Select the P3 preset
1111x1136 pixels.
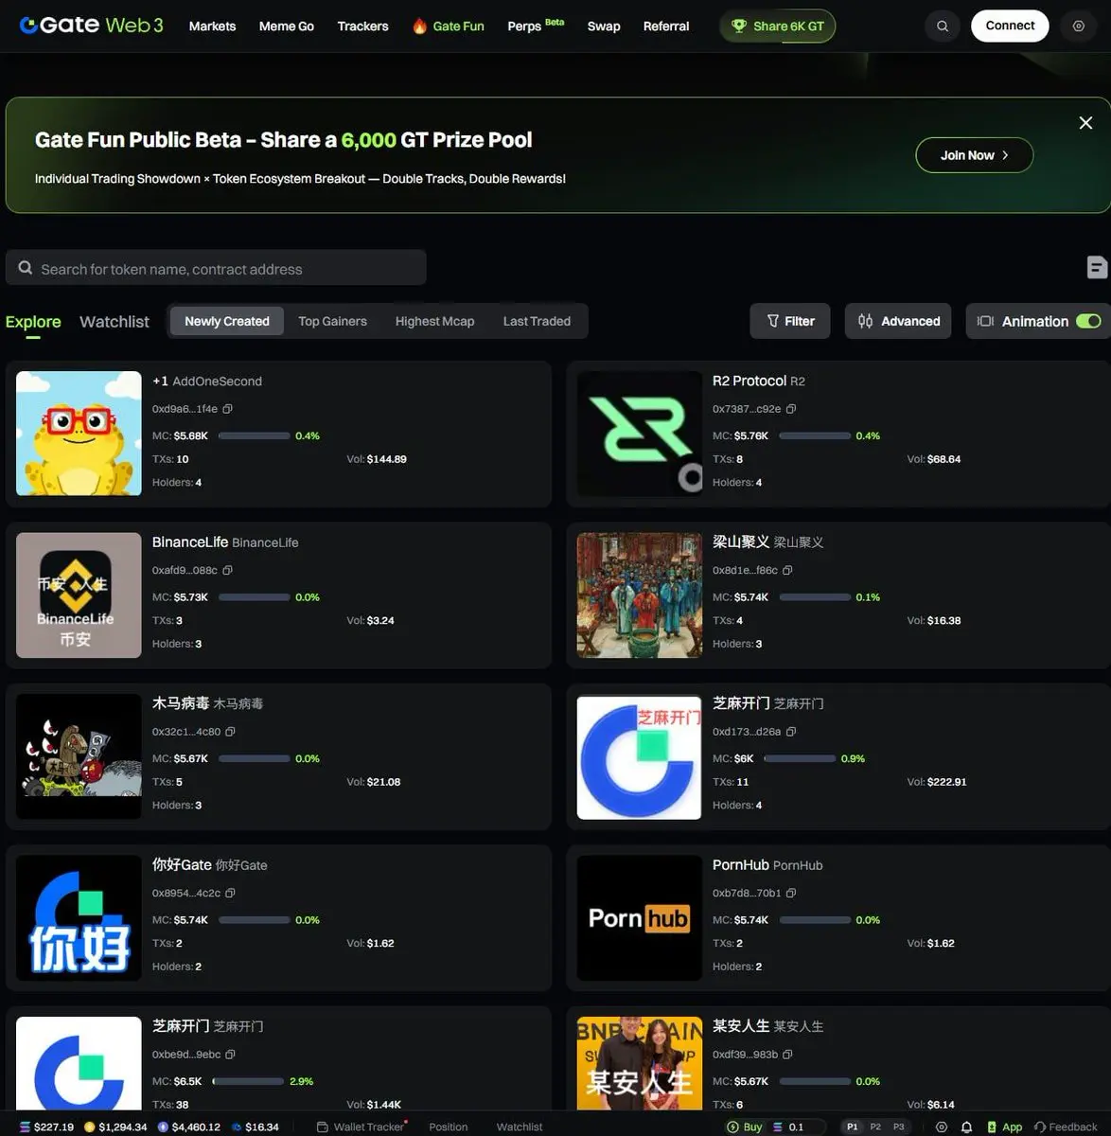tap(898, 1127)
